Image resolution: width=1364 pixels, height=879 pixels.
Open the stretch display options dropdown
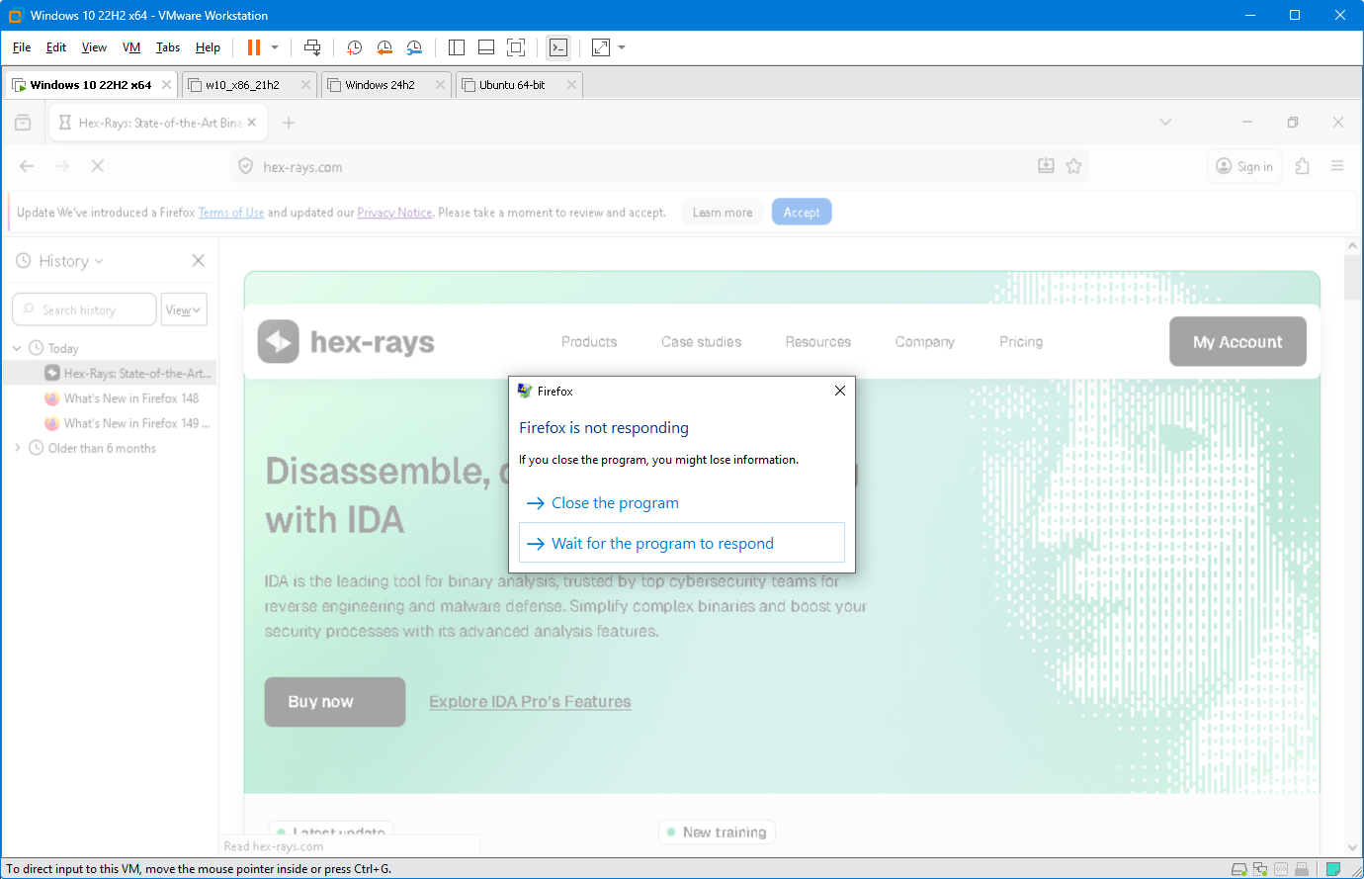point(622,47)
